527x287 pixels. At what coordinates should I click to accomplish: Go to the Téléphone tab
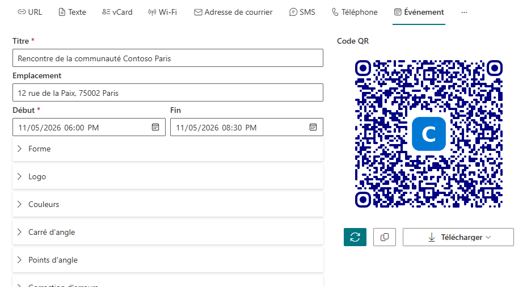click(355, 12)
